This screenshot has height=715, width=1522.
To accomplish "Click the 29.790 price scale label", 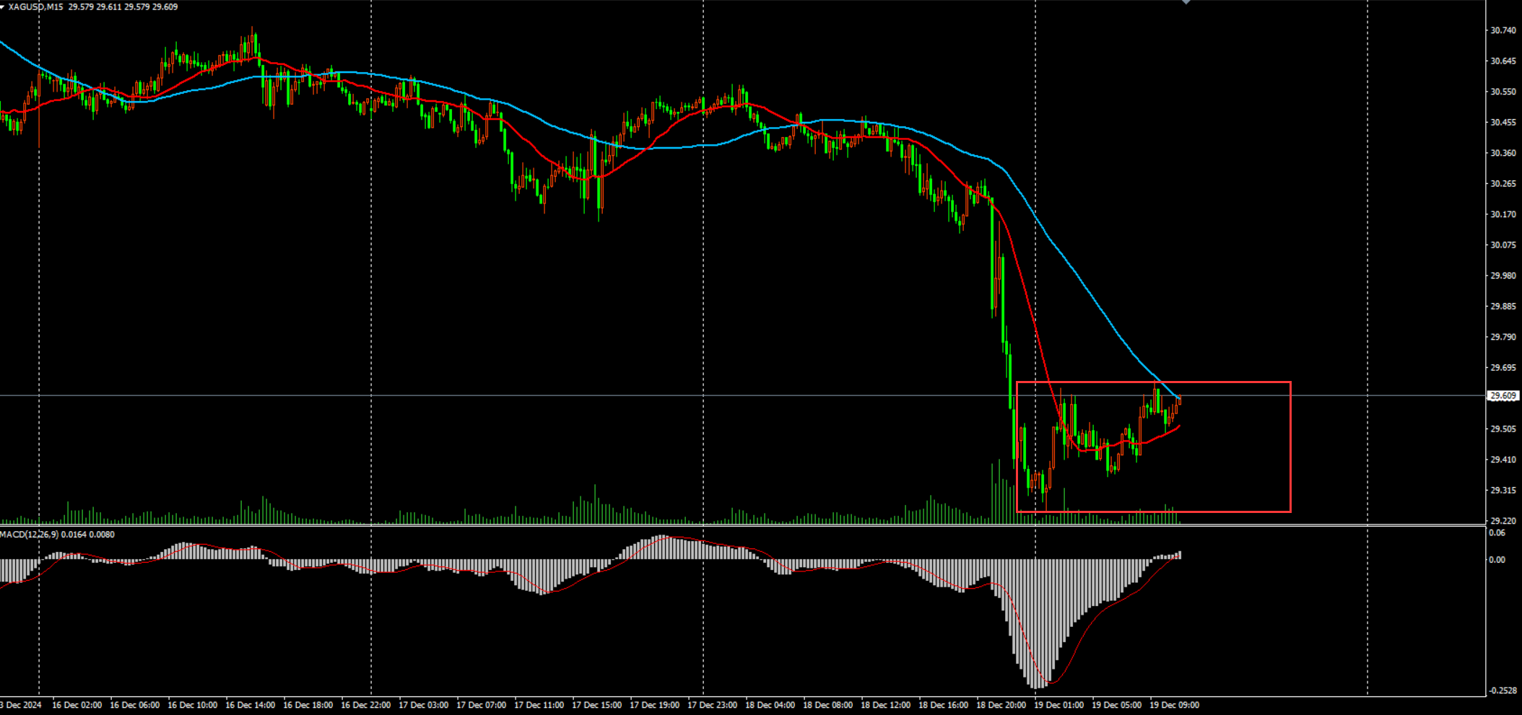I will 1503,337.
